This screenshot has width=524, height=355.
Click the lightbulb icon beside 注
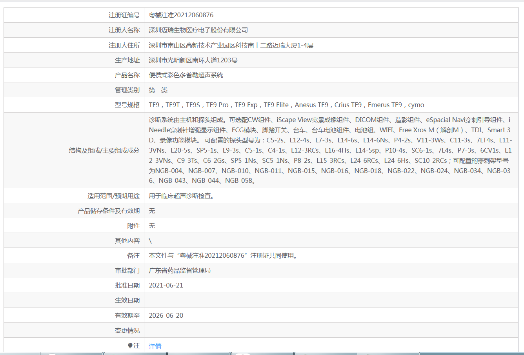(x=130, y=346)
